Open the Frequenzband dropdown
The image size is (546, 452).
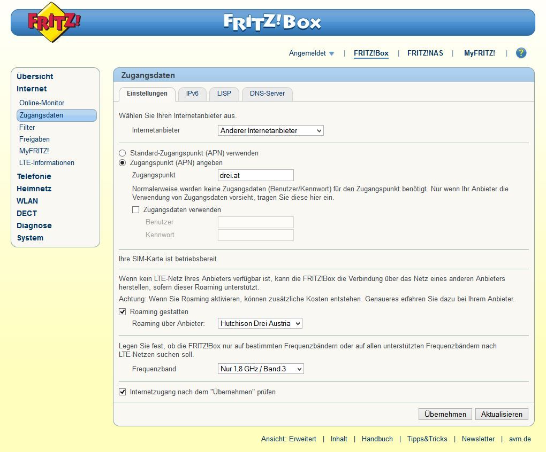(x=261, y=369)
